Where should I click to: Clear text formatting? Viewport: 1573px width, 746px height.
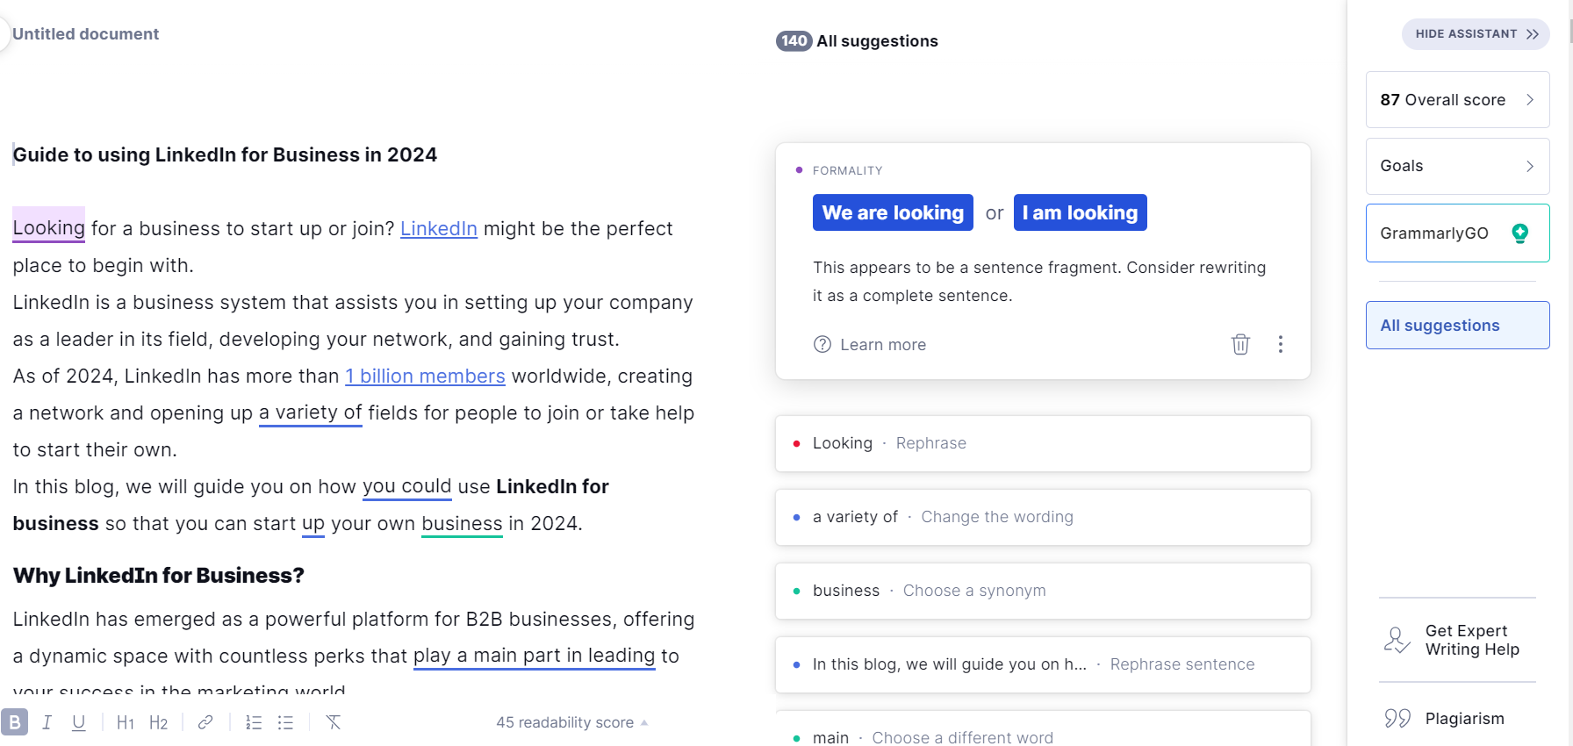[334, 722]
